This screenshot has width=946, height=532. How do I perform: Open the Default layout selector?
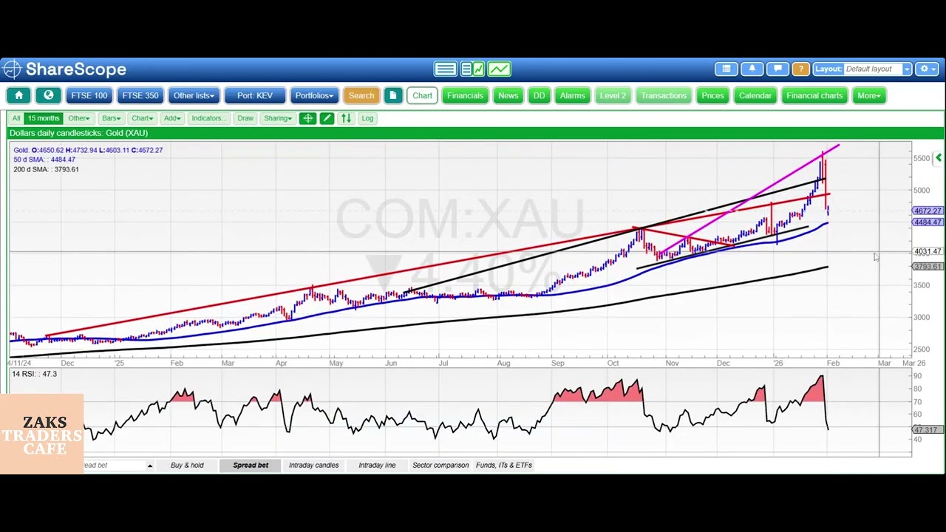(877, 69)
